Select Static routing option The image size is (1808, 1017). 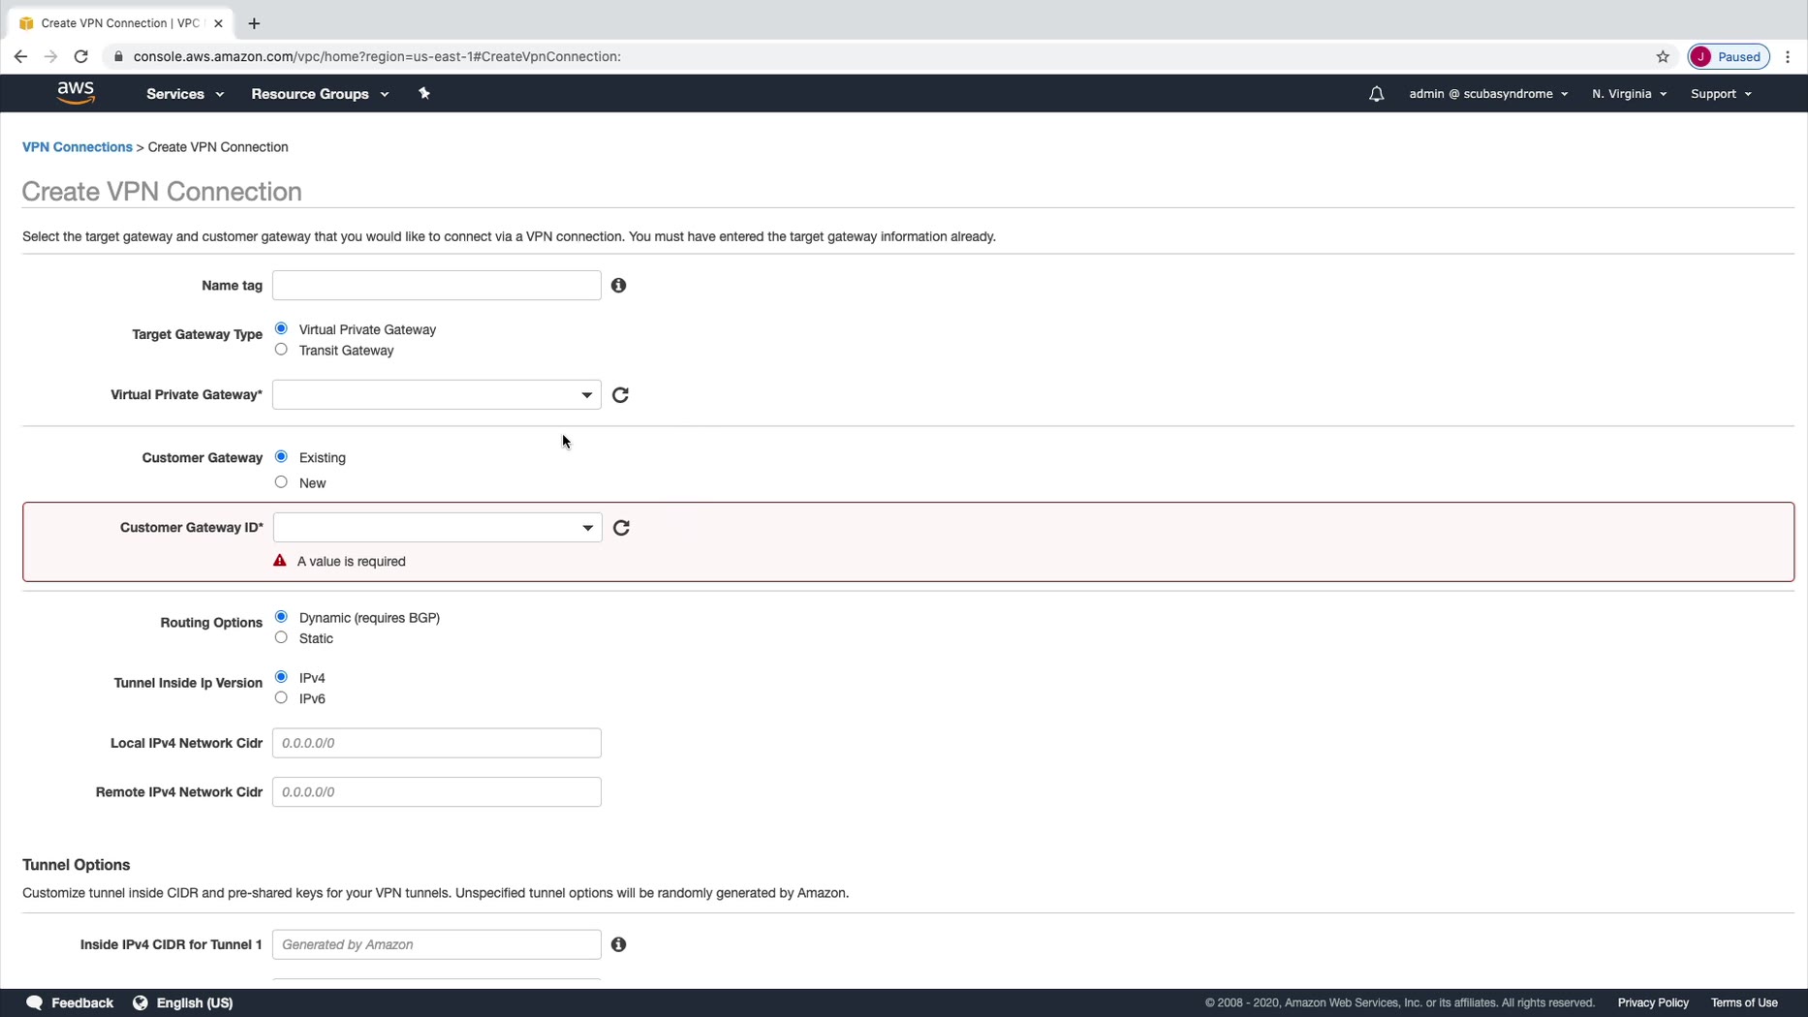(x=281, y=637)
